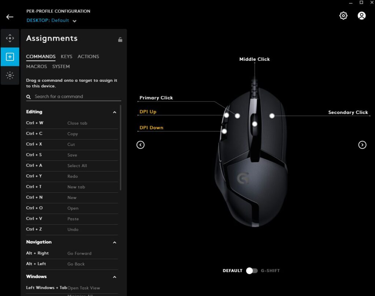Screen dimensions: 375x296
Task: Click the right arrow to rotate the mouse view
Action: pyautogui.click(x=362, y=145)
